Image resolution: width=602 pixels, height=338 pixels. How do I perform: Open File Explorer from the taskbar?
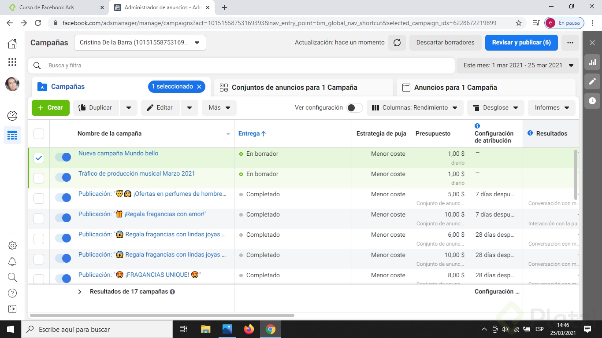[x=206, y=329]
